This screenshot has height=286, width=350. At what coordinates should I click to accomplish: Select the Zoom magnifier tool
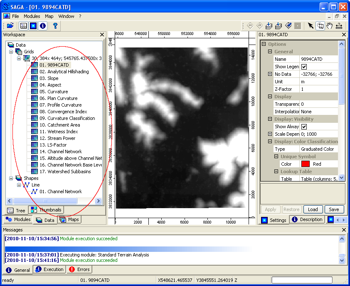point(320,26)
